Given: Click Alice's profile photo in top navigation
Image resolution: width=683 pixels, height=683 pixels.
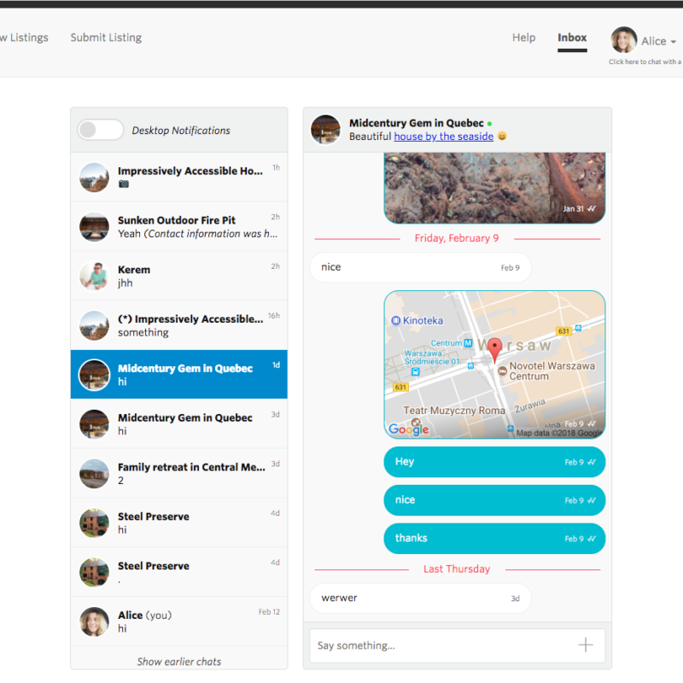Looking at the screenshot, I should pyautogui.click(x=624, y=40).
